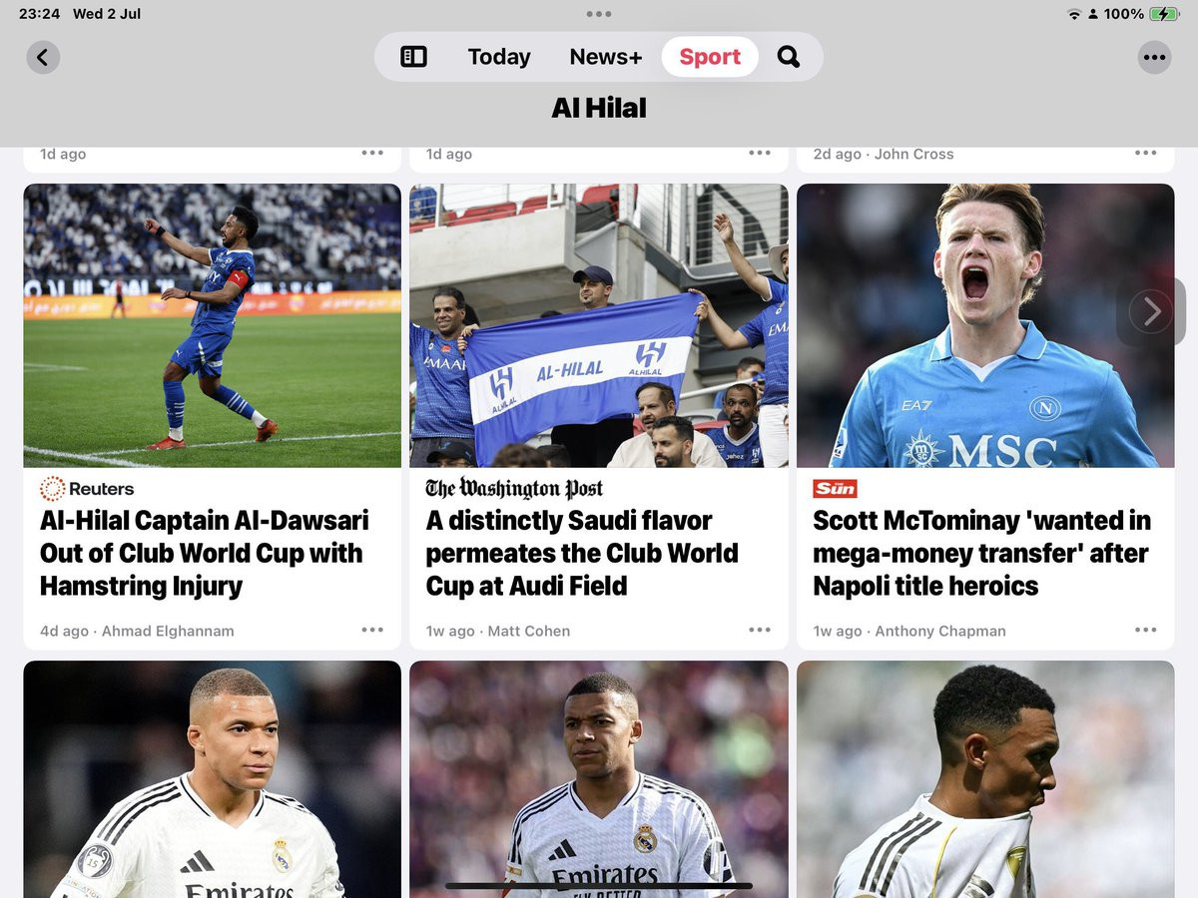Show options for first 1d ago article

pyautogui.click(x=372, y=153)
